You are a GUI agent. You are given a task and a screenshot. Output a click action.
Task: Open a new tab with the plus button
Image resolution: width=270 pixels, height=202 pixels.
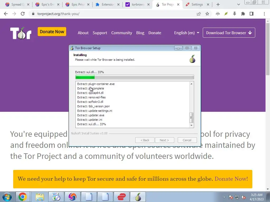[218, 4]
